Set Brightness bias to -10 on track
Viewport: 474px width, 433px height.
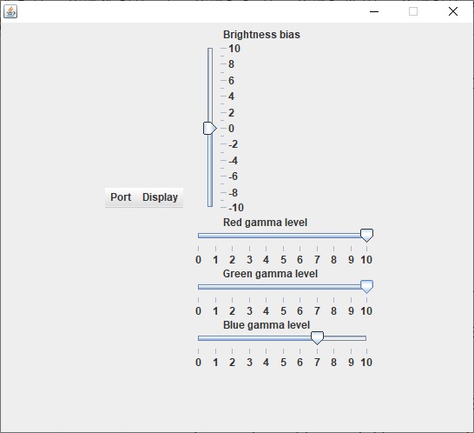click(210, 206)
